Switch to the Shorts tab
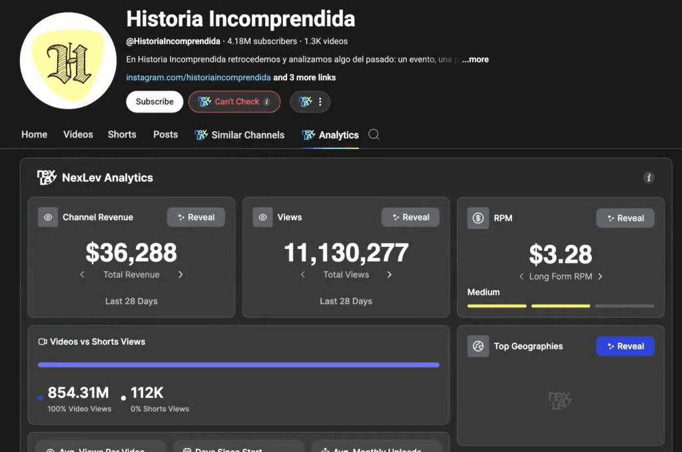 pos(122,134)
